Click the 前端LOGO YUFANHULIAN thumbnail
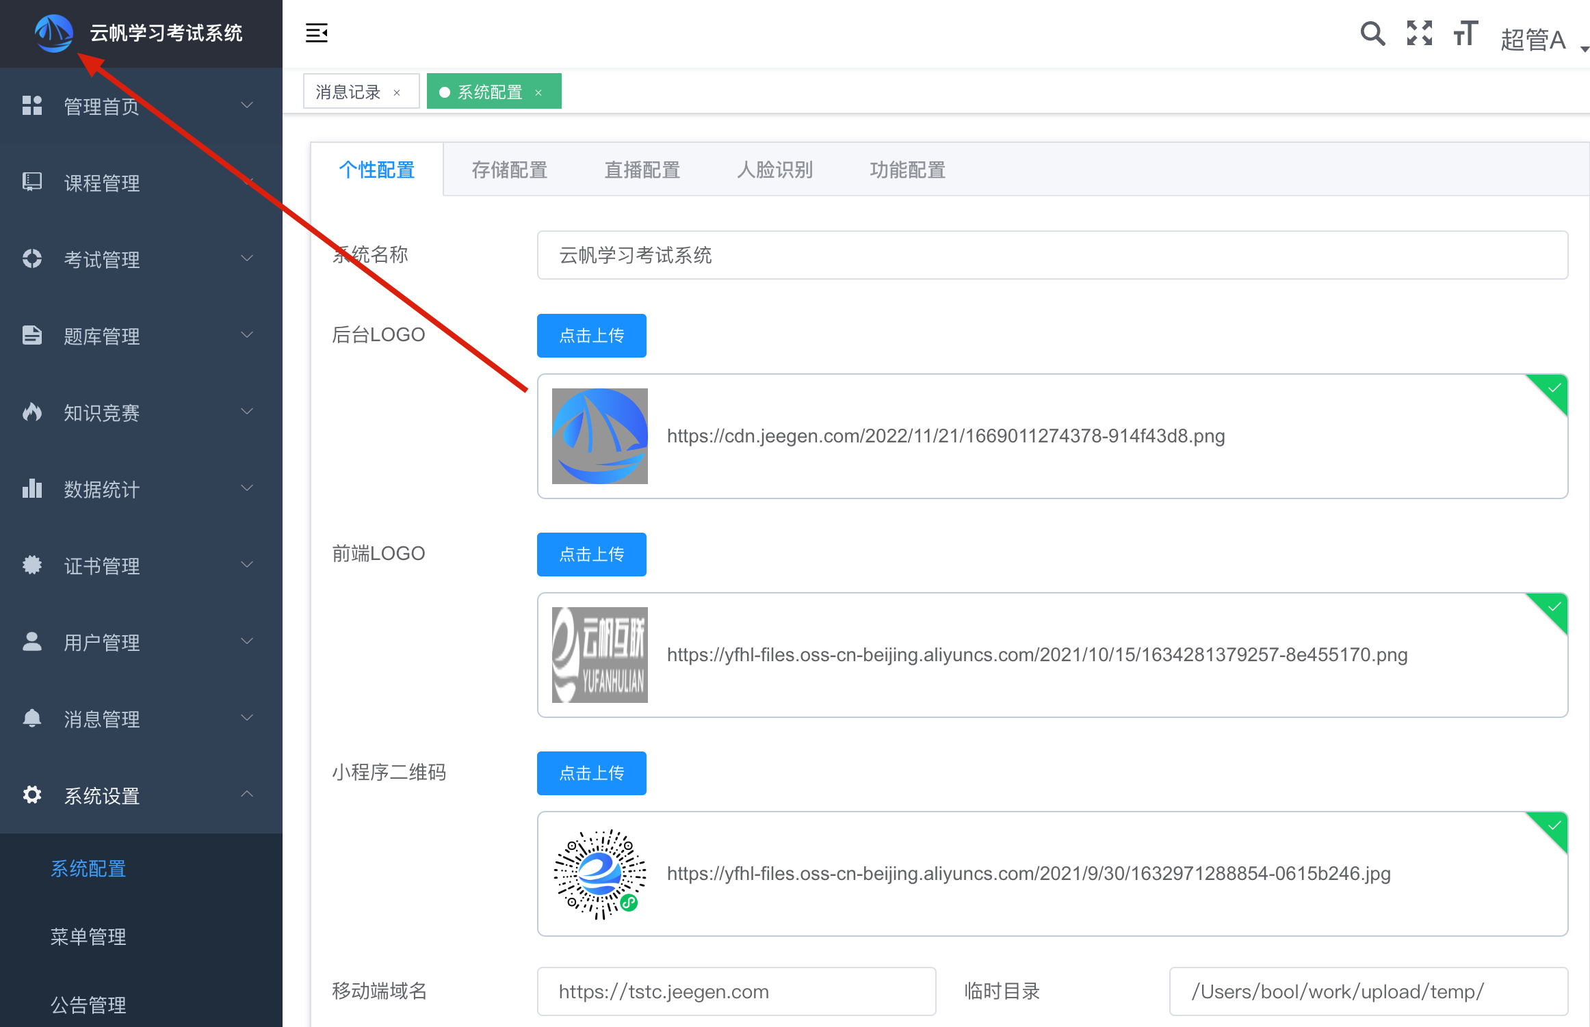Viewport: 1590px width, 1027px height. pyautogui.click(x=600, y=655)
